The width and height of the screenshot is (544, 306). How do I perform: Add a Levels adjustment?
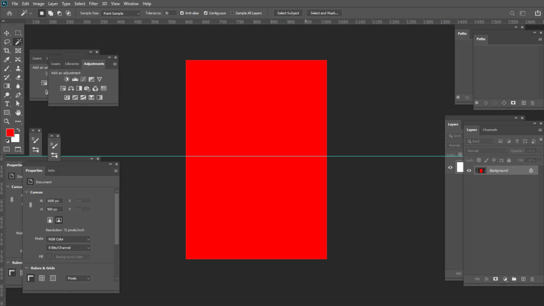75,80
